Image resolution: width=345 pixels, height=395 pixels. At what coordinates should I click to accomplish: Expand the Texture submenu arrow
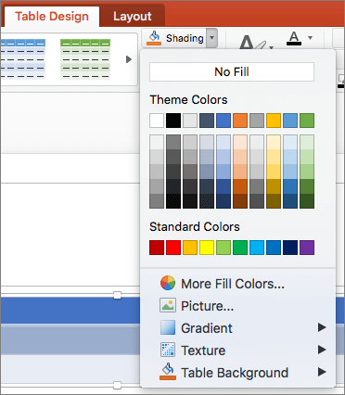(x=322, y=350)
